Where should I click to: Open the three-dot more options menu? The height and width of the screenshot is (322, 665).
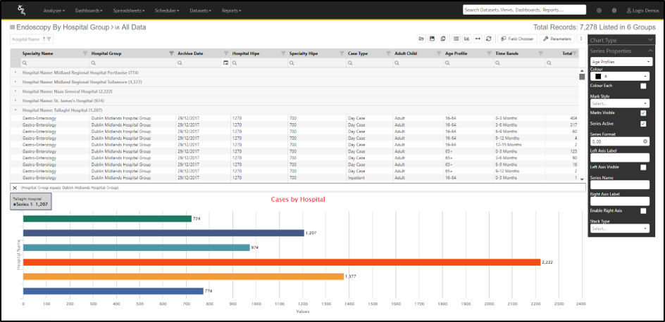tap(581, 39)
